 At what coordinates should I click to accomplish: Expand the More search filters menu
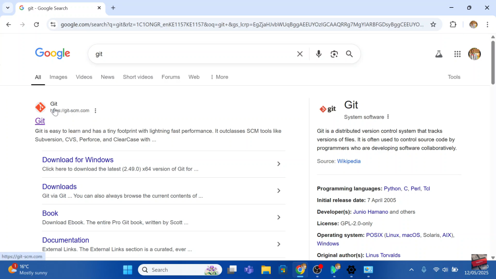(x=219, y=77)
